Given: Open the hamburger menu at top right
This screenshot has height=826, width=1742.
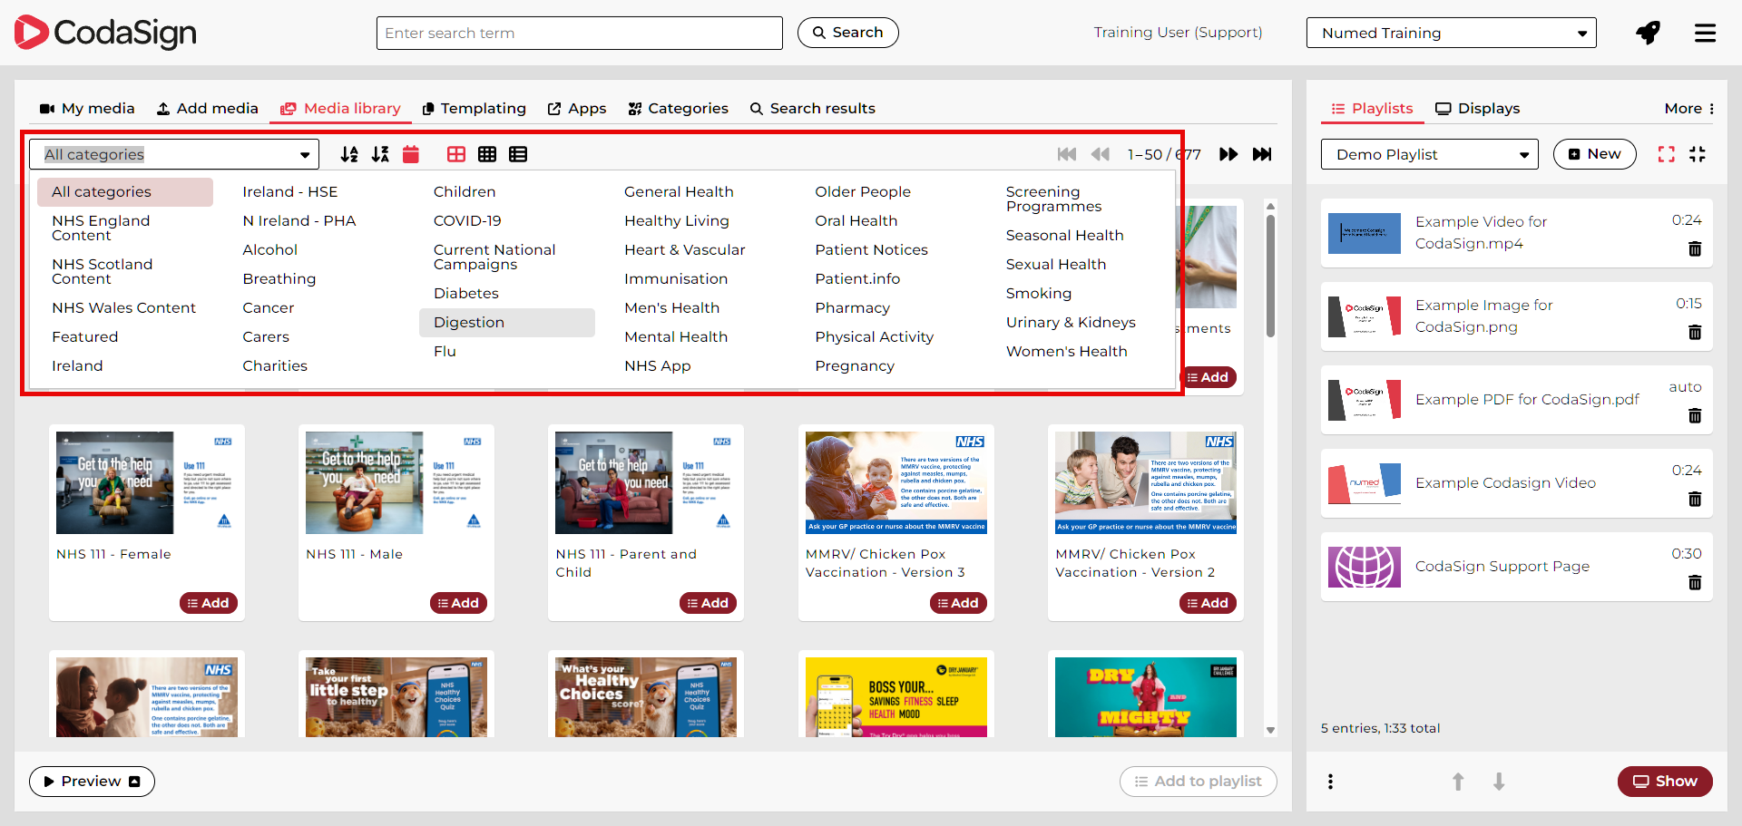Looking at the screenshot, I should 1705,33.
